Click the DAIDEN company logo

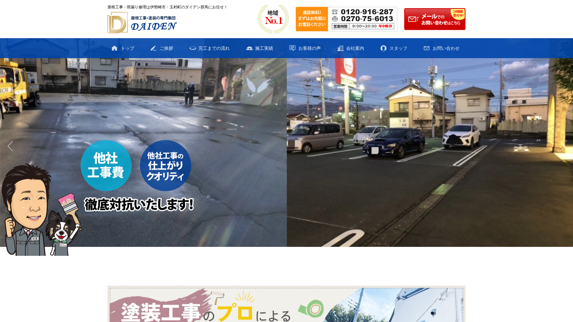pos(142,23)
